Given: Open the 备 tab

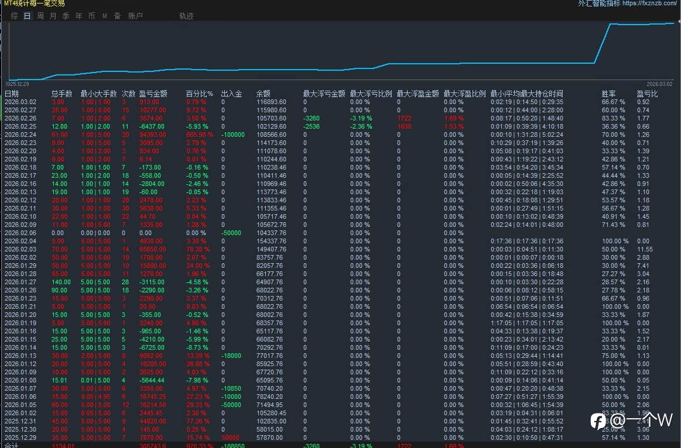Looking at the screenshot, I should [x=118, y=16].
